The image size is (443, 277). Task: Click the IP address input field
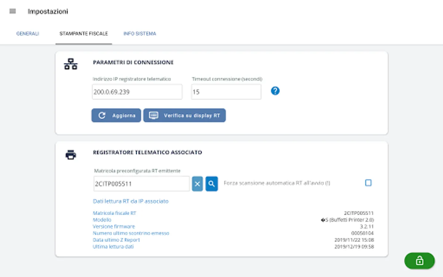tap(137, 92)
